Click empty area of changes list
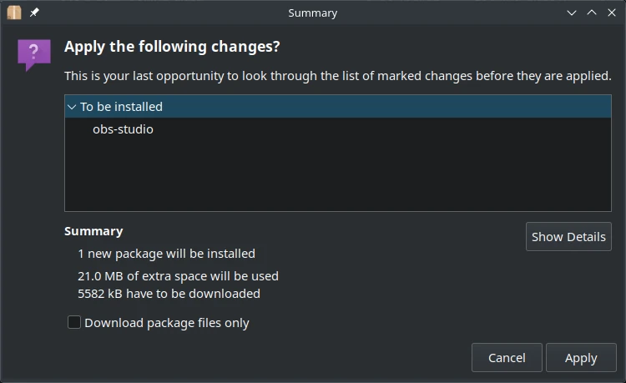The width and height of the screenshot is (626, 383). 334,175
